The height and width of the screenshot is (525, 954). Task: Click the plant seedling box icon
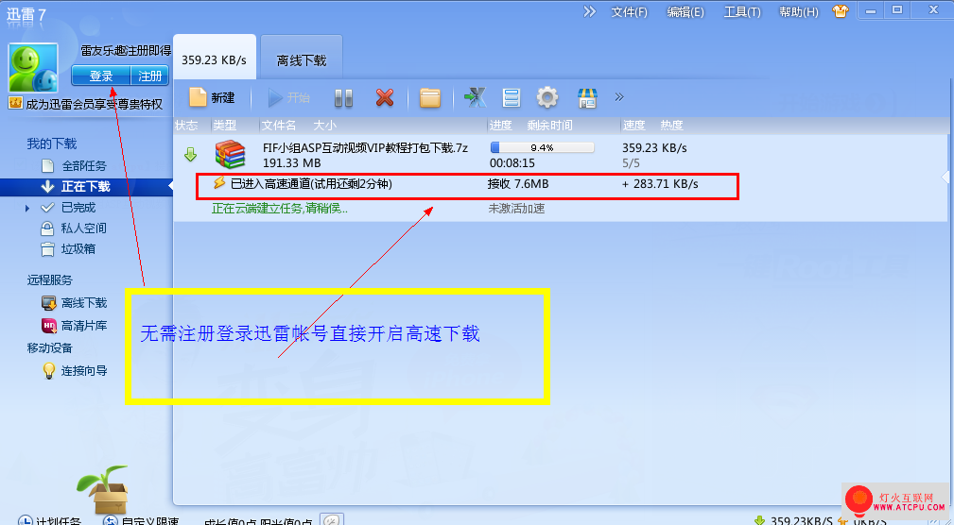point(103,489)
